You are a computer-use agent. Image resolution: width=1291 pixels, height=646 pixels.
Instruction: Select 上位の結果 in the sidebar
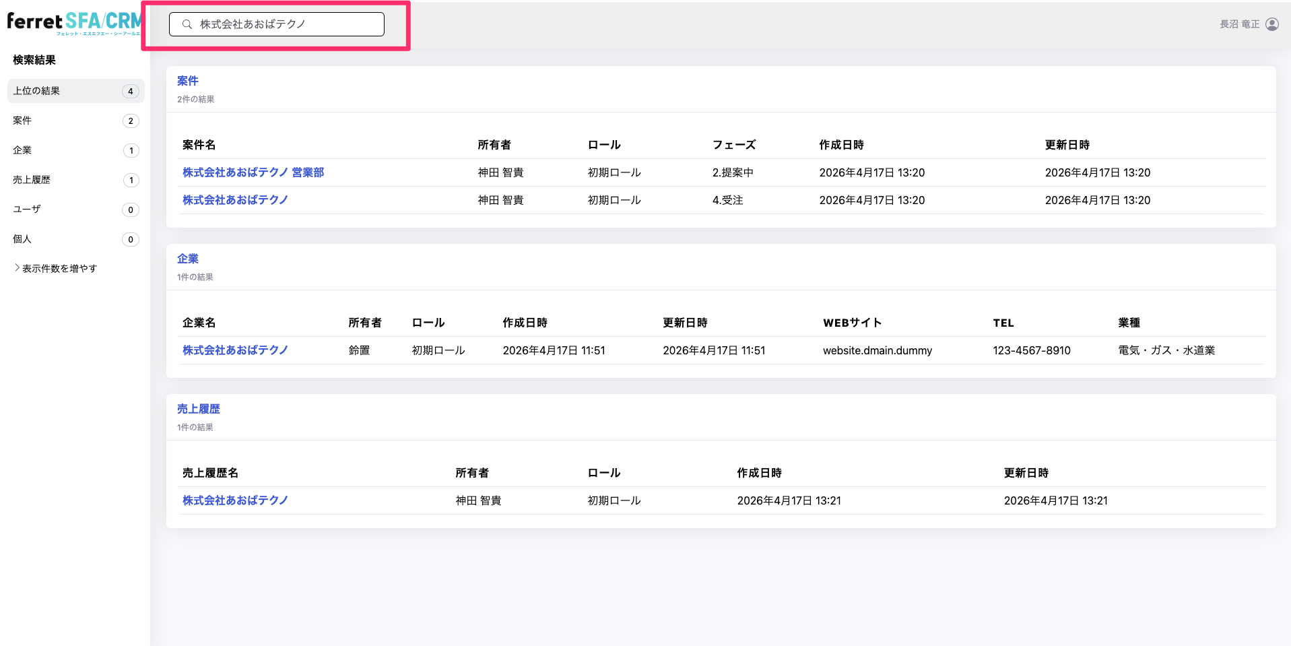(76, 91)
